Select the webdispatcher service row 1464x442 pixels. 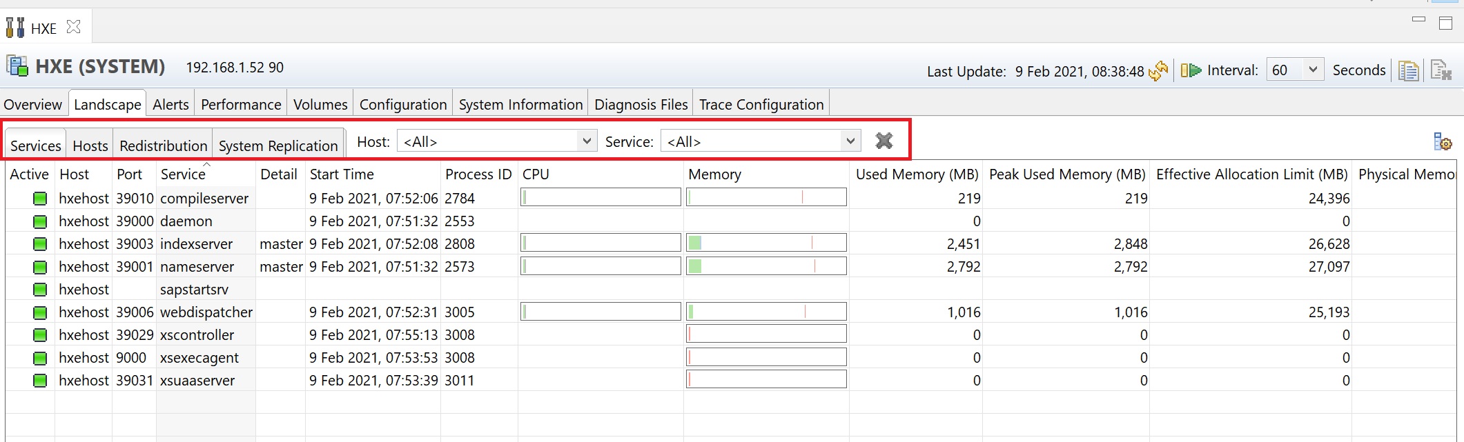tap(206, 312)
